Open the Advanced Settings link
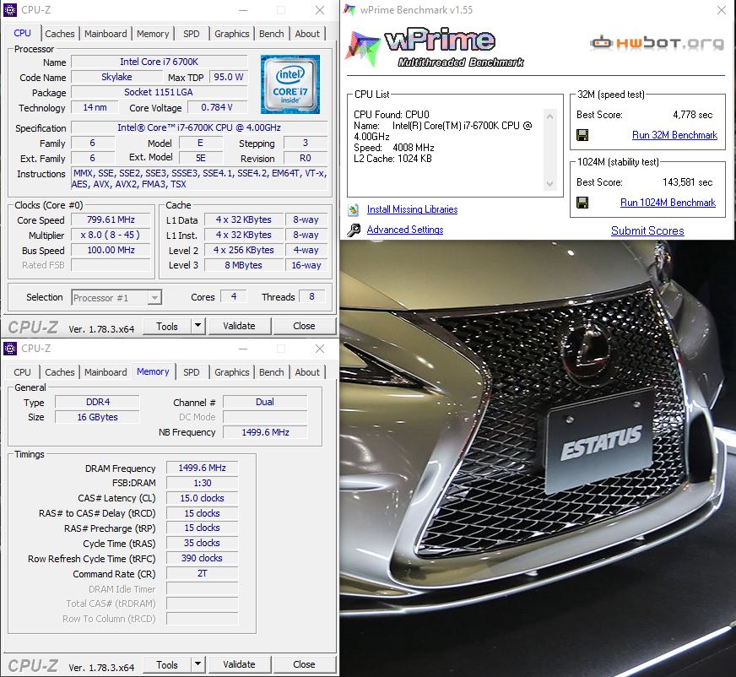 (x=405, y=230)
